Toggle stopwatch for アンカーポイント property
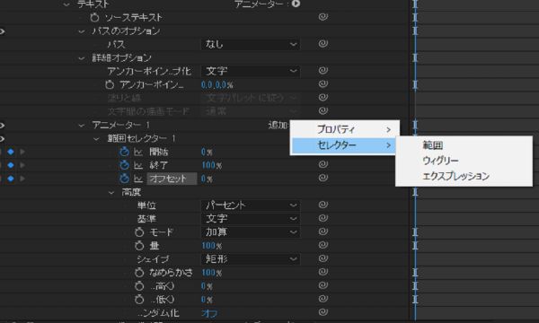The width and height of the screenshot is (539, 323). pyautogui.click(x=110, y=84)
